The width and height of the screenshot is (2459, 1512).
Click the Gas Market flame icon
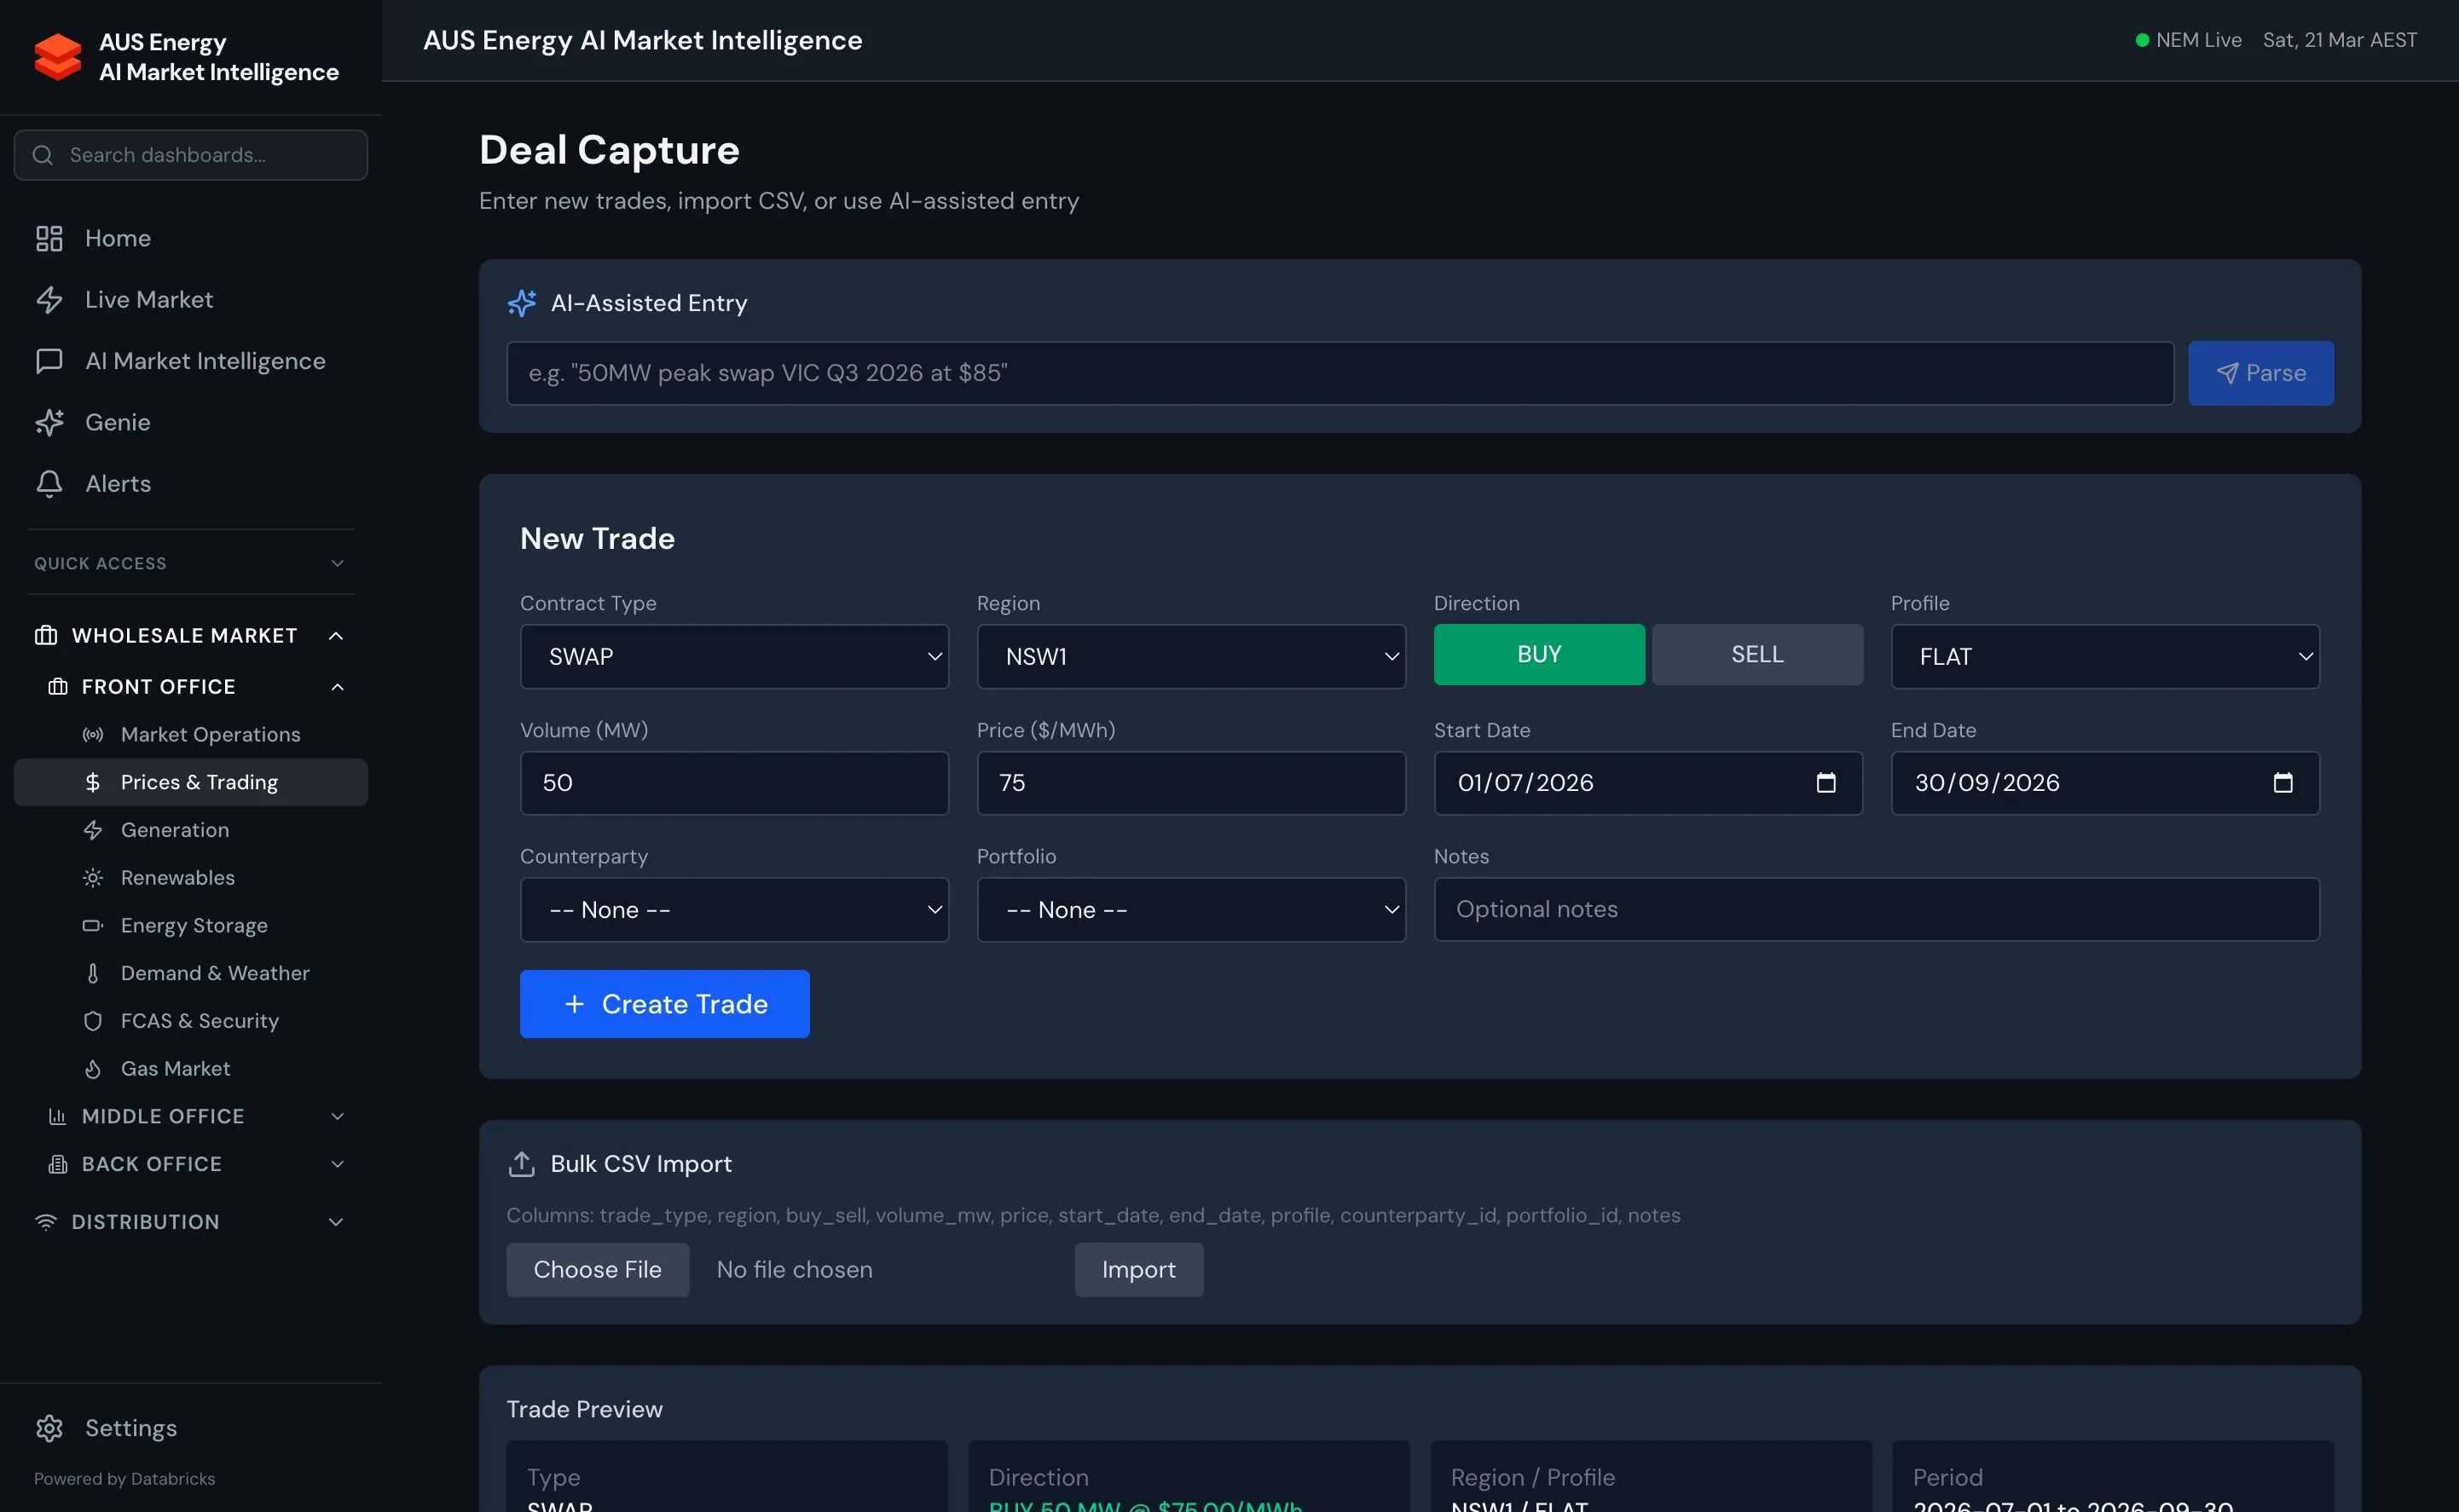pos(93,1068)
